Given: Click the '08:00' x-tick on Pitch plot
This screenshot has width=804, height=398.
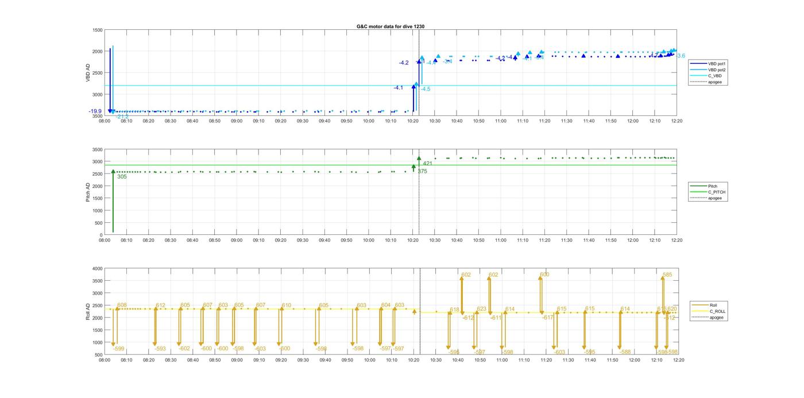Looking at the screenshot, I should (x=104, y=241).
